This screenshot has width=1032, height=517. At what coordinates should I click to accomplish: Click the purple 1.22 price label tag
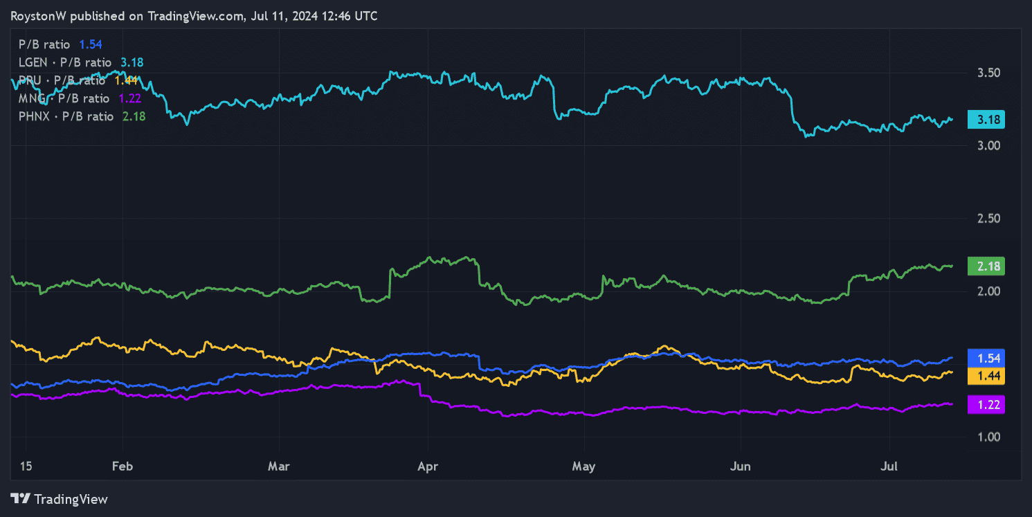[986, 404]
